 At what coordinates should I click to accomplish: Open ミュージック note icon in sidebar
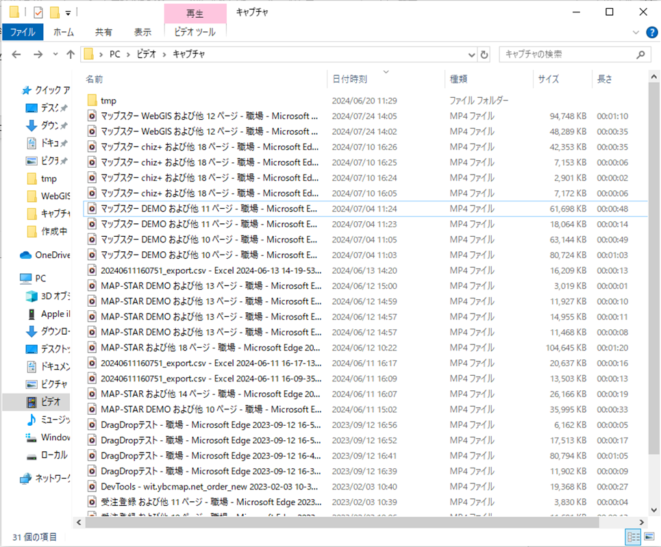click(x=32, y=420)
